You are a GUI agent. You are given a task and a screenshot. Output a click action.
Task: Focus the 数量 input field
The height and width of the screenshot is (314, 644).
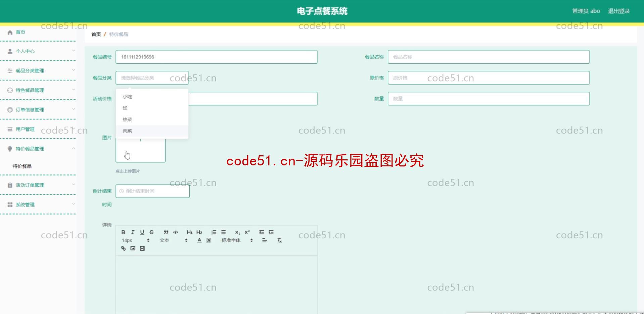[489, 99]
